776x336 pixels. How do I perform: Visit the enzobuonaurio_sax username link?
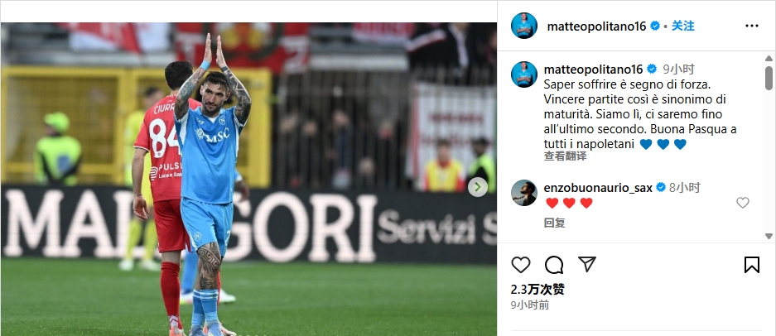598,188
